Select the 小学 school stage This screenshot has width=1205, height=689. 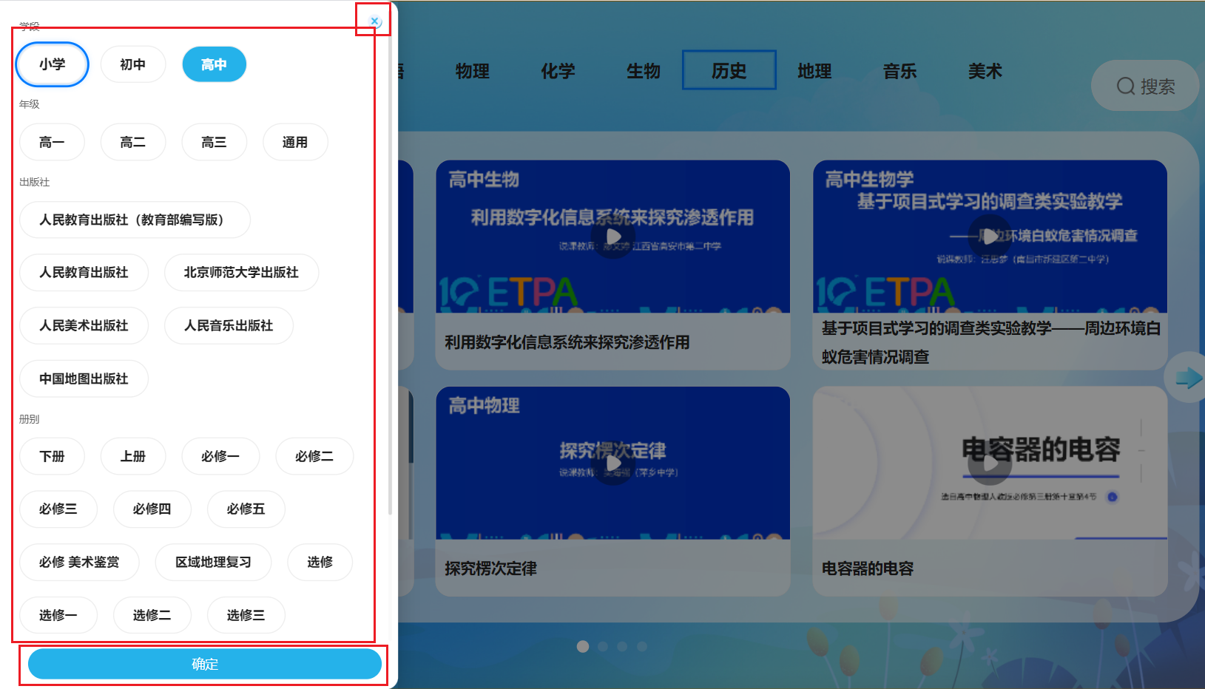coord(53,64)
